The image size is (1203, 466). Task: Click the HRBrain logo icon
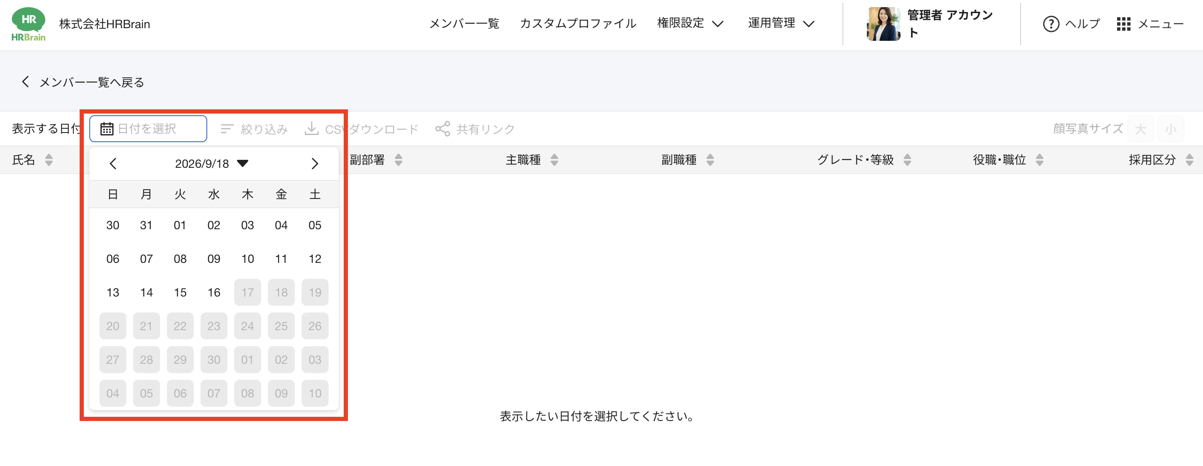click(28, 24)
